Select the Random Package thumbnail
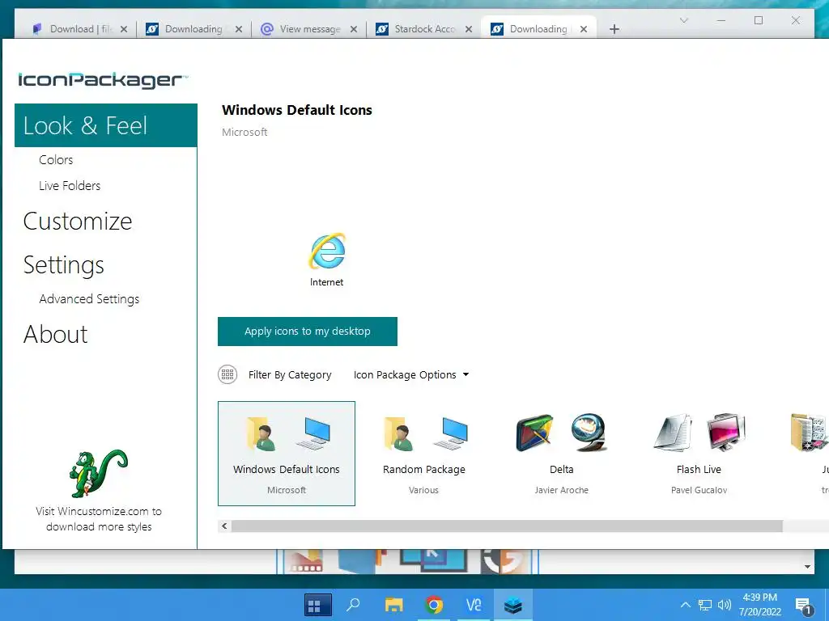 (424, 454)
